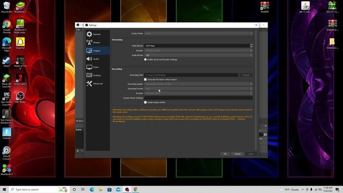
Task: Open OBS Studio desktop shortcut
Action: [20, 98]
